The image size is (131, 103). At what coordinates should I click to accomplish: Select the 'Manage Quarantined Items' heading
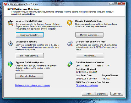pyautogui.click(x=89, y=21)
